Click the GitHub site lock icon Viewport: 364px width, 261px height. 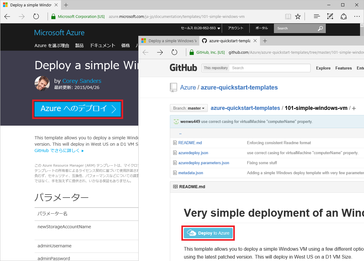pos(191,52)
